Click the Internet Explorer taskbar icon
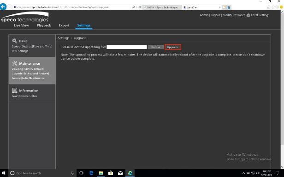Screen dimensions: 284x177 [130, 173]
